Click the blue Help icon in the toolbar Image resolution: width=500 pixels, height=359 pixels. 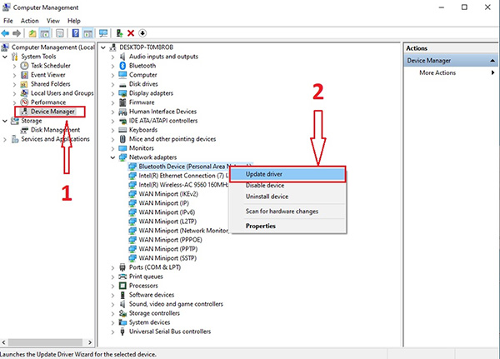pyautogui.click(x=74, y=32)
